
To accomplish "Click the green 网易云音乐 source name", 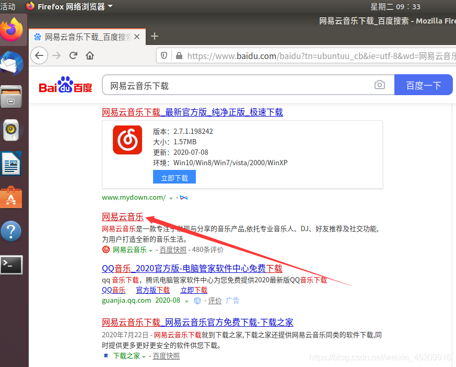I will (130, 250).
